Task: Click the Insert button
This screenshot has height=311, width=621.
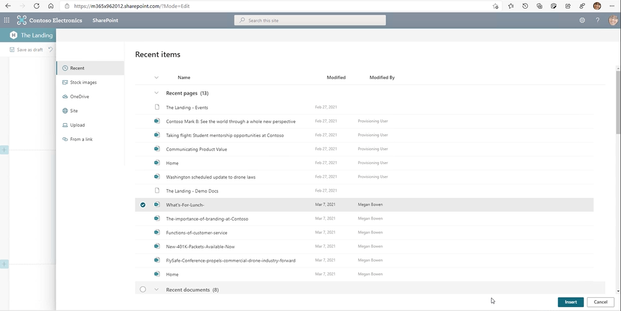Action: pyautogui.click(x=571, y=302)
